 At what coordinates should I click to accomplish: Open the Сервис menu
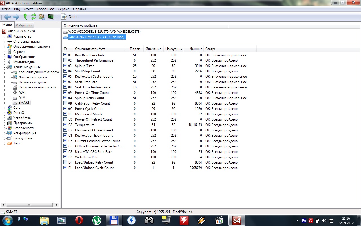pyautogui.click(x=63, y=9)
